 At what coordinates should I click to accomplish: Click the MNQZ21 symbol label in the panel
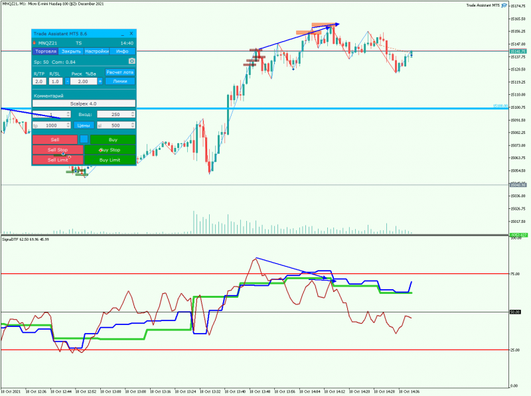point(48,43)
